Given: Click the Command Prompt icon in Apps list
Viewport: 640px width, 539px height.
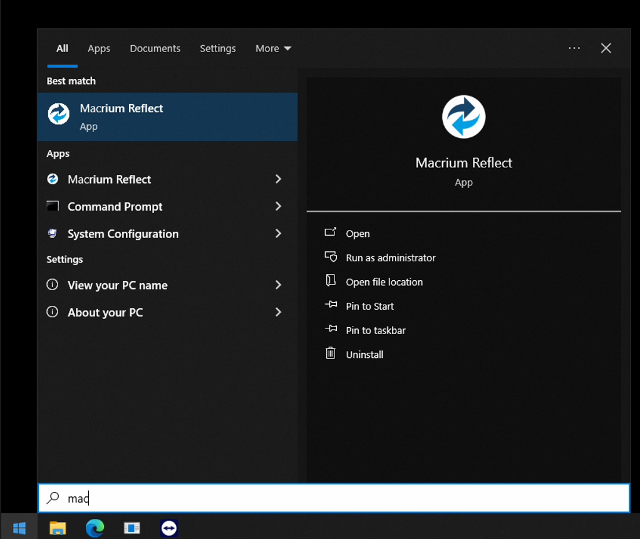Looking at the screenshot, I should 53,206.
